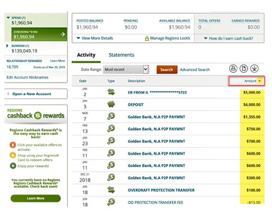
Task: Expand How do I earn cash back?
Action: (228, 38)
